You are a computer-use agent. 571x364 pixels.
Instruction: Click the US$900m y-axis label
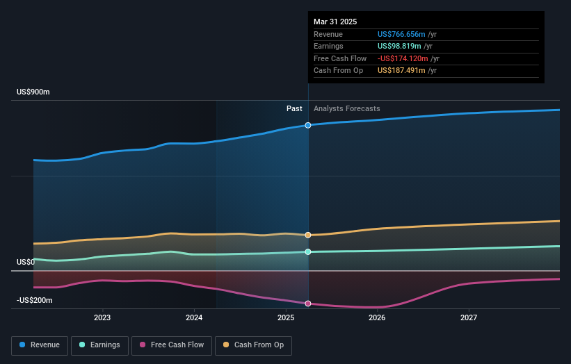tap(33, 92)
